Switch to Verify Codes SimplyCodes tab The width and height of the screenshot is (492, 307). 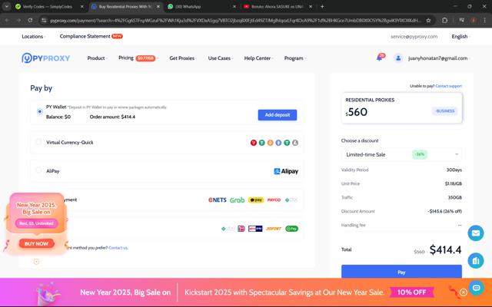pos(49,6)
